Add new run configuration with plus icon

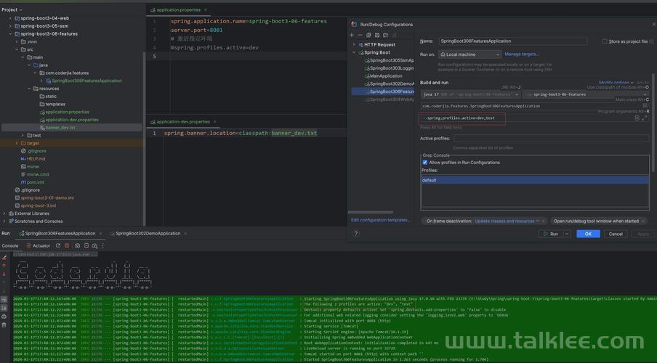pos(352,35)
